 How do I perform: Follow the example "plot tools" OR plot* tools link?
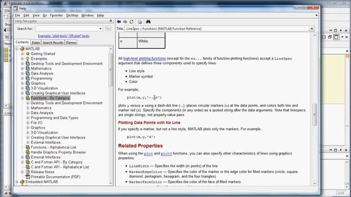coord(64,36)
